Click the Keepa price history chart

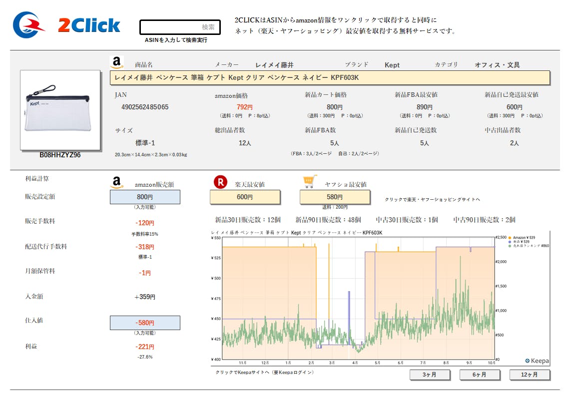click(x=357, y=297)
